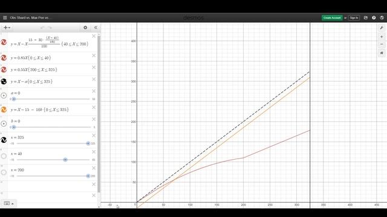The height and width of the screenshot is (217, 387).
Task: Toggle visibility of the first piecewise expression
Action: tap(4, 42)
